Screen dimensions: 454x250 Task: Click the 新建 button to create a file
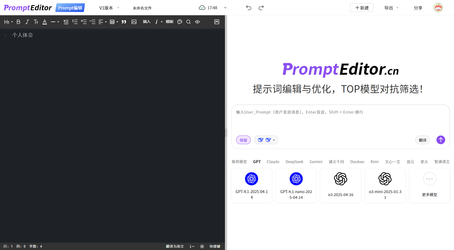[x=361, y=8]
